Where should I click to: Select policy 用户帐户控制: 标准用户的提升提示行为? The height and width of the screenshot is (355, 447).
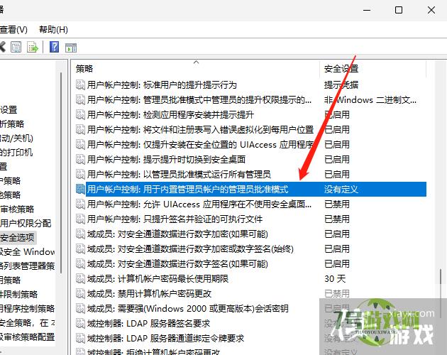(162, 84)
